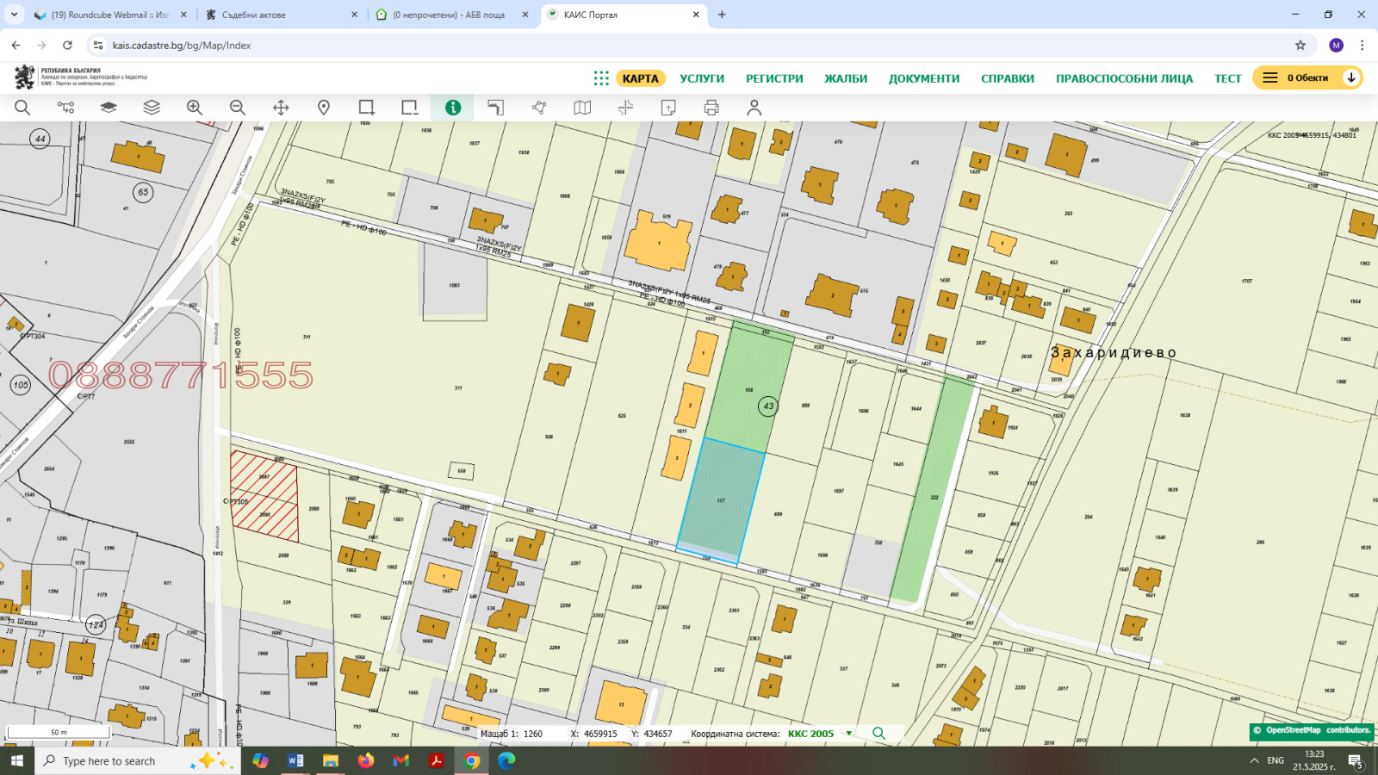This screenshot has width=1378, height=775.
Task: Toggle the green info identify tool
Action: 453,108
